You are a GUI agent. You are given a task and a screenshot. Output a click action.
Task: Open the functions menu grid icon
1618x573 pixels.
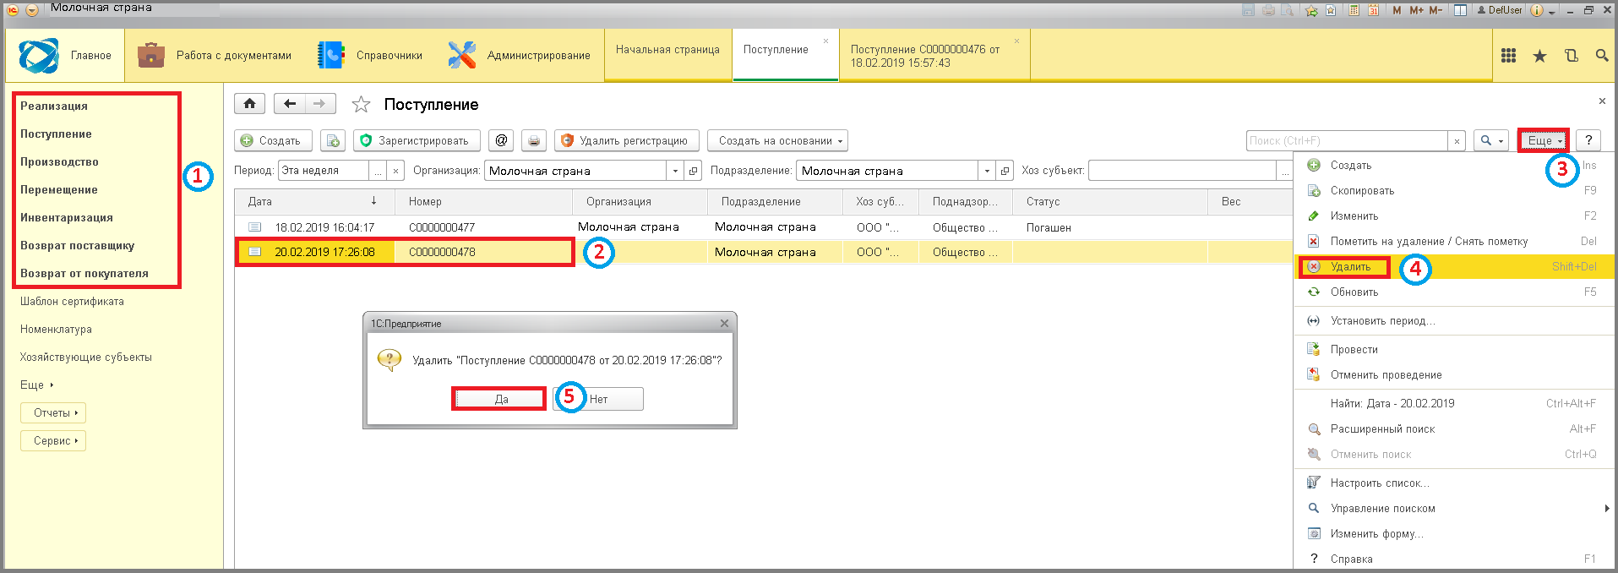[x=1508, y=56]
